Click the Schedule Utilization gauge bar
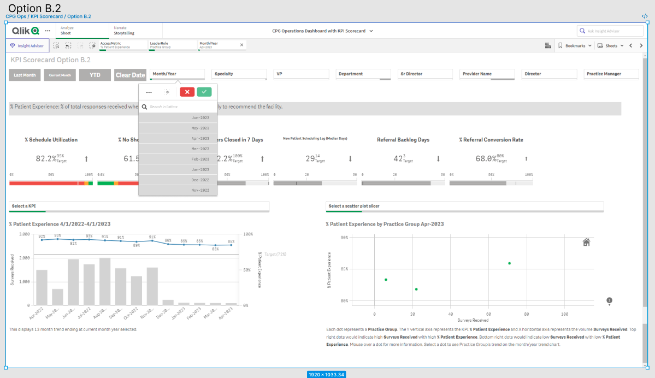 51,184
